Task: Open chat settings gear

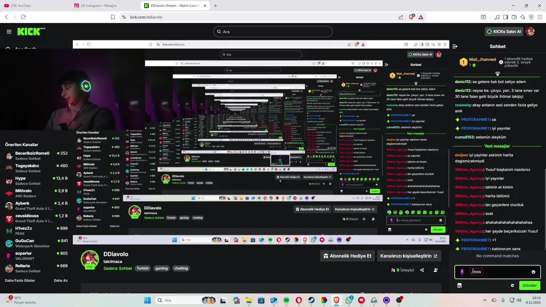Action: click(512, 285)
